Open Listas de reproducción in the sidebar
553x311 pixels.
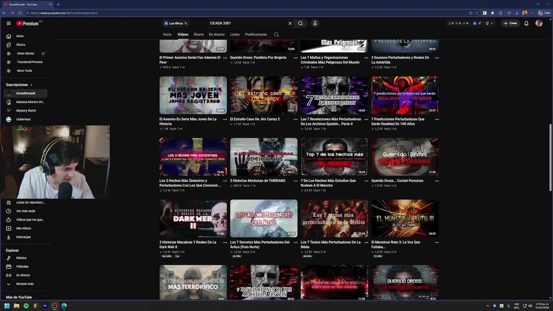(x=26, y=203)
